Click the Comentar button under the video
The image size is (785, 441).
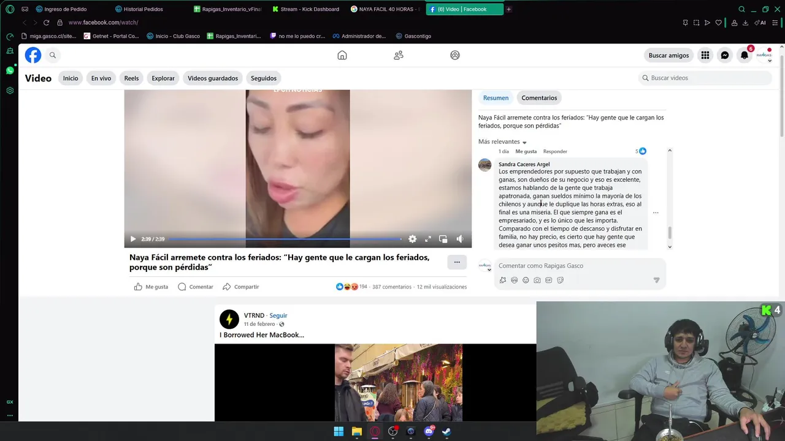pos(195,287)
